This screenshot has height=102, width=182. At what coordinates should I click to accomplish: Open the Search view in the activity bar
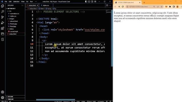pyautogui.click(x=3, y=12)
